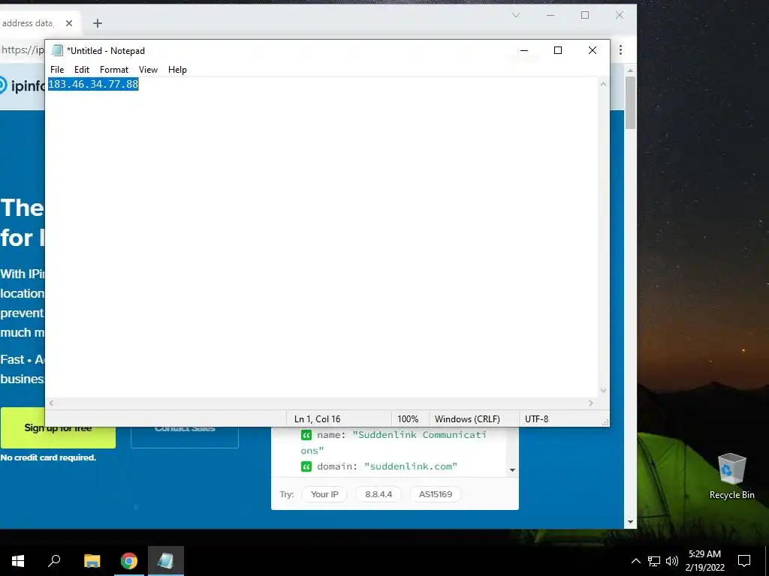Screen dimensions: 769x576
Task: Click the Notepad taskbar icon
Action: [166, 561]
